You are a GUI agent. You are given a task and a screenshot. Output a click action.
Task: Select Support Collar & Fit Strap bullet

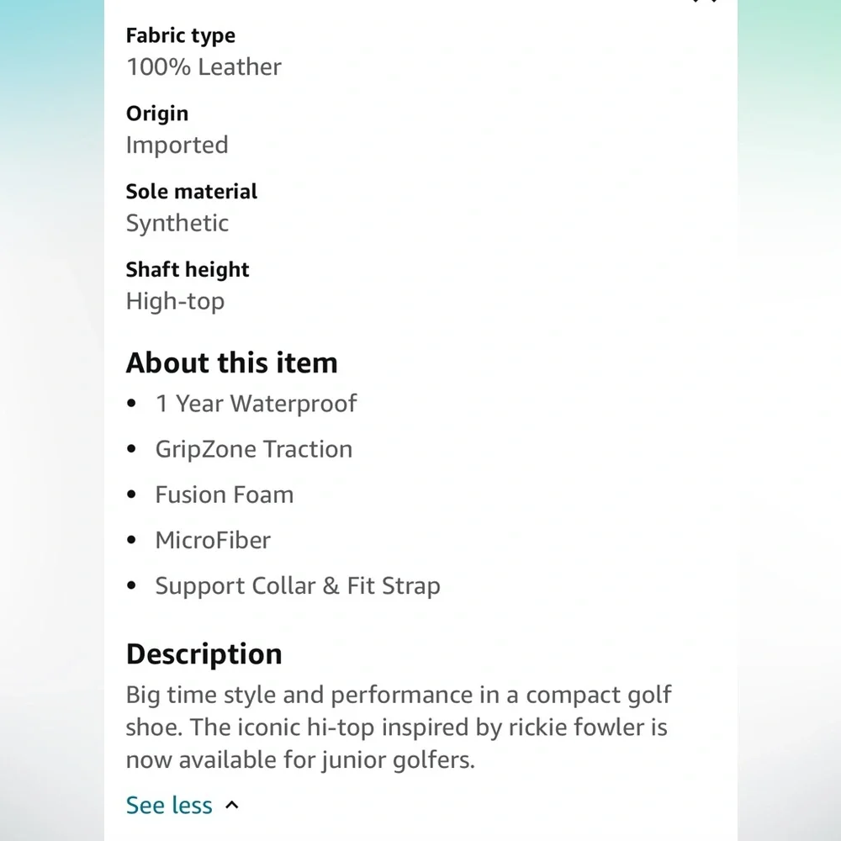pos(298,586)
